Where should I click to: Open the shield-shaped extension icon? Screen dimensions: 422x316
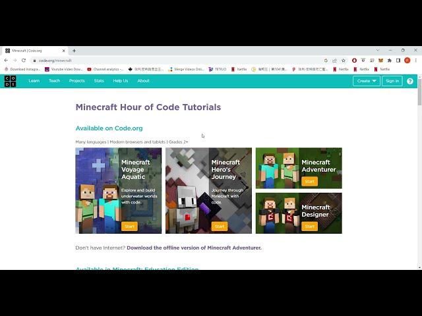tap(363, 61)
